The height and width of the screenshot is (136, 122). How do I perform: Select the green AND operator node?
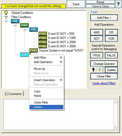(x=24, y=25)
